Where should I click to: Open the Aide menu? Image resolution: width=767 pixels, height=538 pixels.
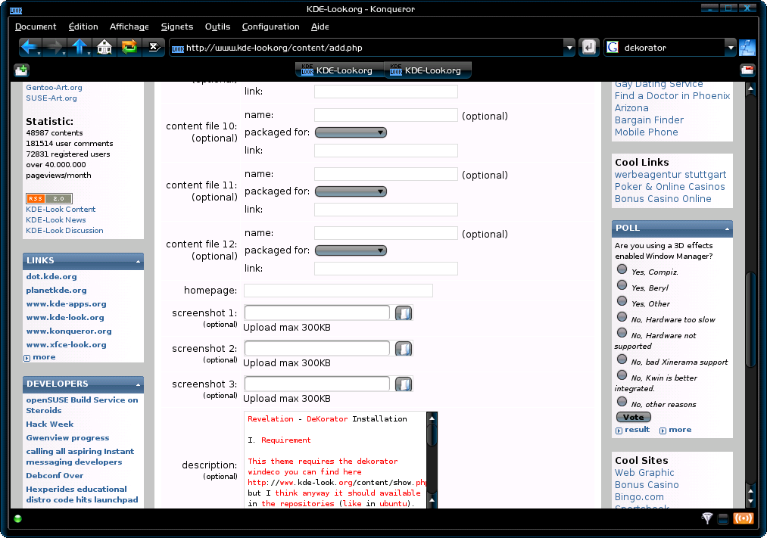coord(320,27)
